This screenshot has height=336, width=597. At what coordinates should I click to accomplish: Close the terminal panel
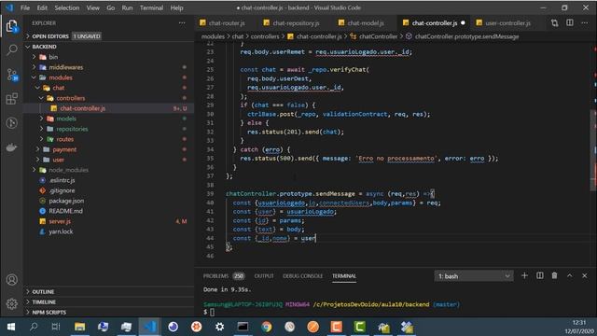(x=585, y=275)
